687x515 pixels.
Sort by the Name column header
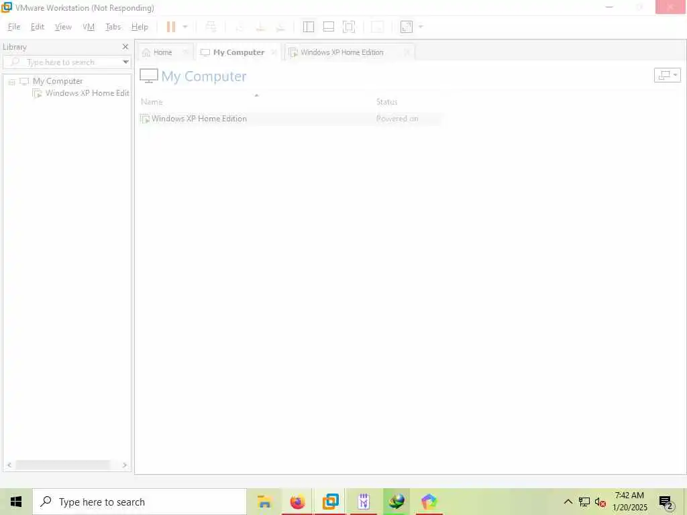[x=152, y=102]
